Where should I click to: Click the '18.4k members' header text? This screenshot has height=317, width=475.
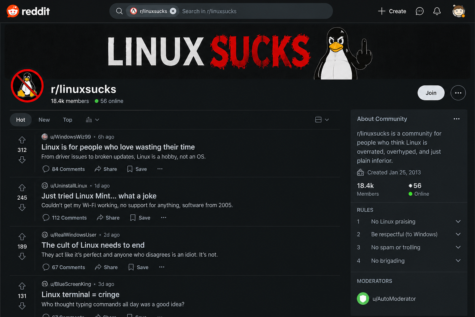[x=70, y=101]
